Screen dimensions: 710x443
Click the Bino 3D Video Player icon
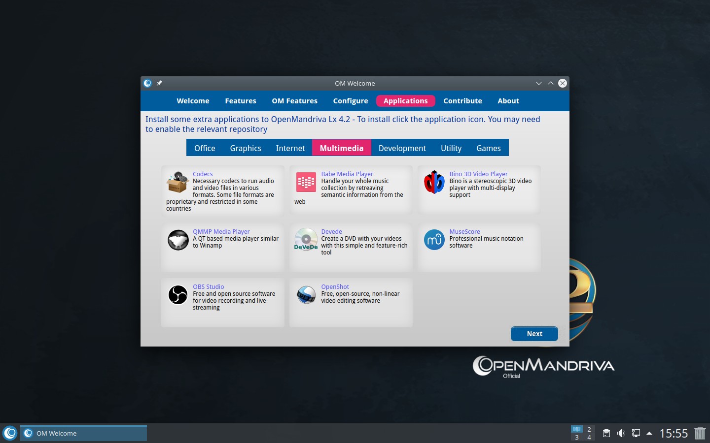tap(434, 182)
